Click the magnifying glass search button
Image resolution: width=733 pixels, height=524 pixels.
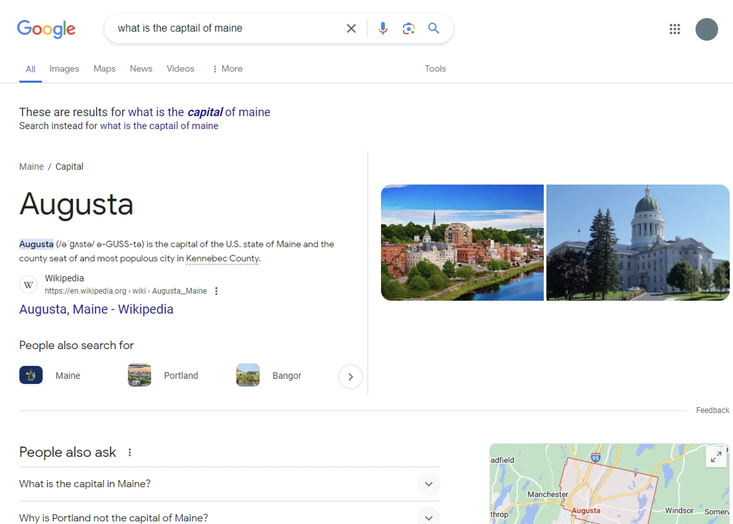coord(434,28)
